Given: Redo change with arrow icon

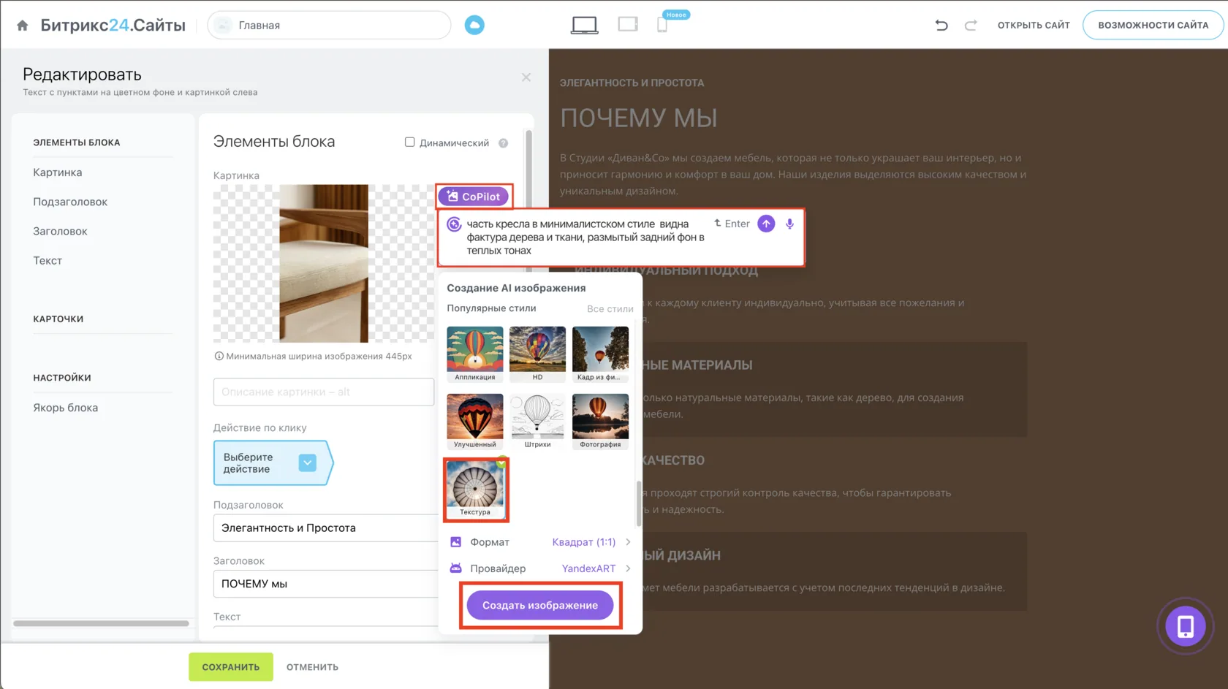Looking at the screenshot, I should coord(971,26).
